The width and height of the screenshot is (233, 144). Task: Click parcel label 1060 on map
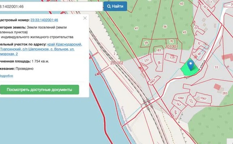point(181,98)
